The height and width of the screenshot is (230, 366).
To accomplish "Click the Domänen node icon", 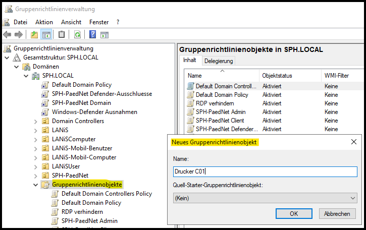I will point(26,67).
